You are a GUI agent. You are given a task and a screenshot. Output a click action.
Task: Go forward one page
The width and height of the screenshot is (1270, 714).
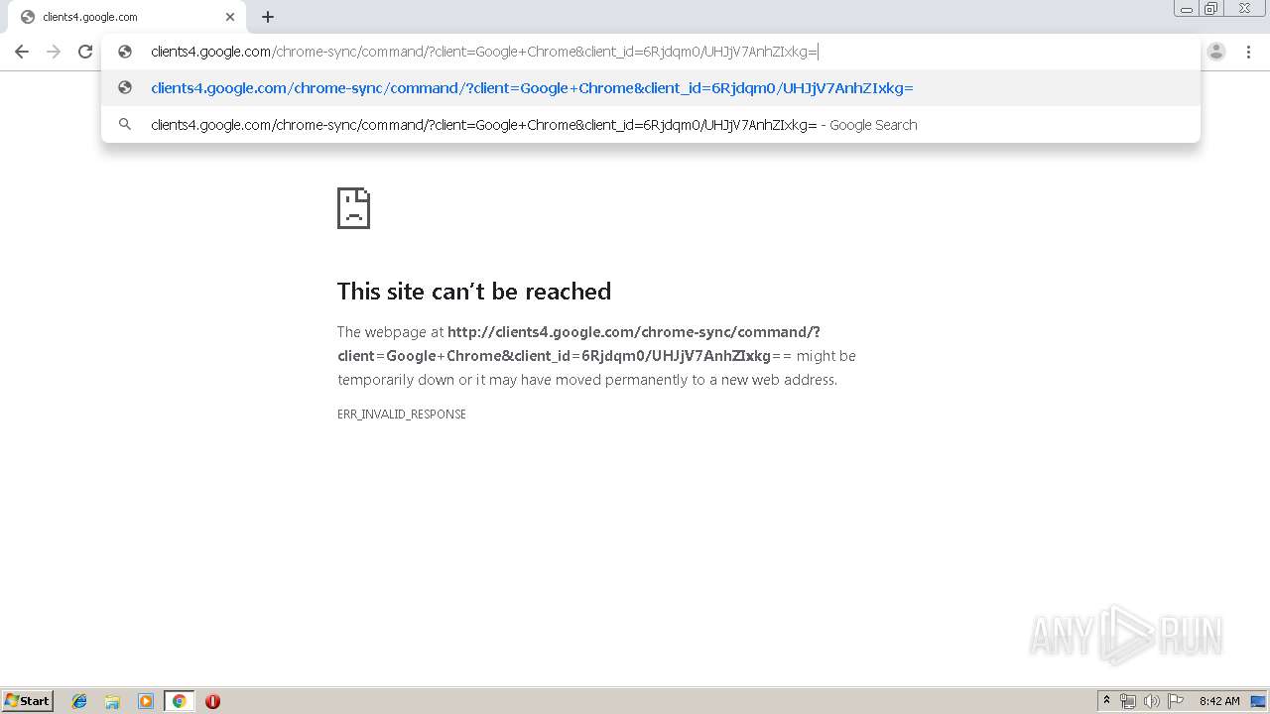coord(54,52)
